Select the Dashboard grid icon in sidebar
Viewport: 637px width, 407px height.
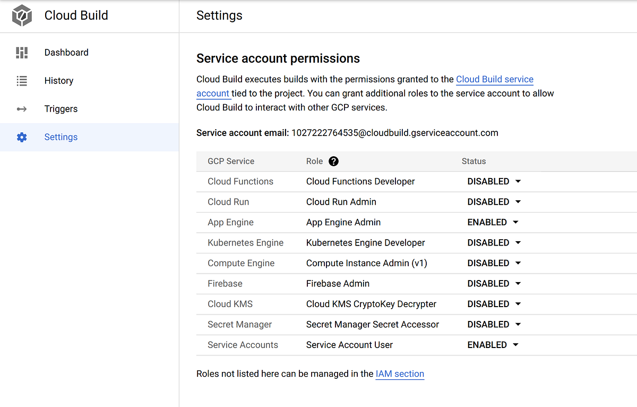coord(21,52)
